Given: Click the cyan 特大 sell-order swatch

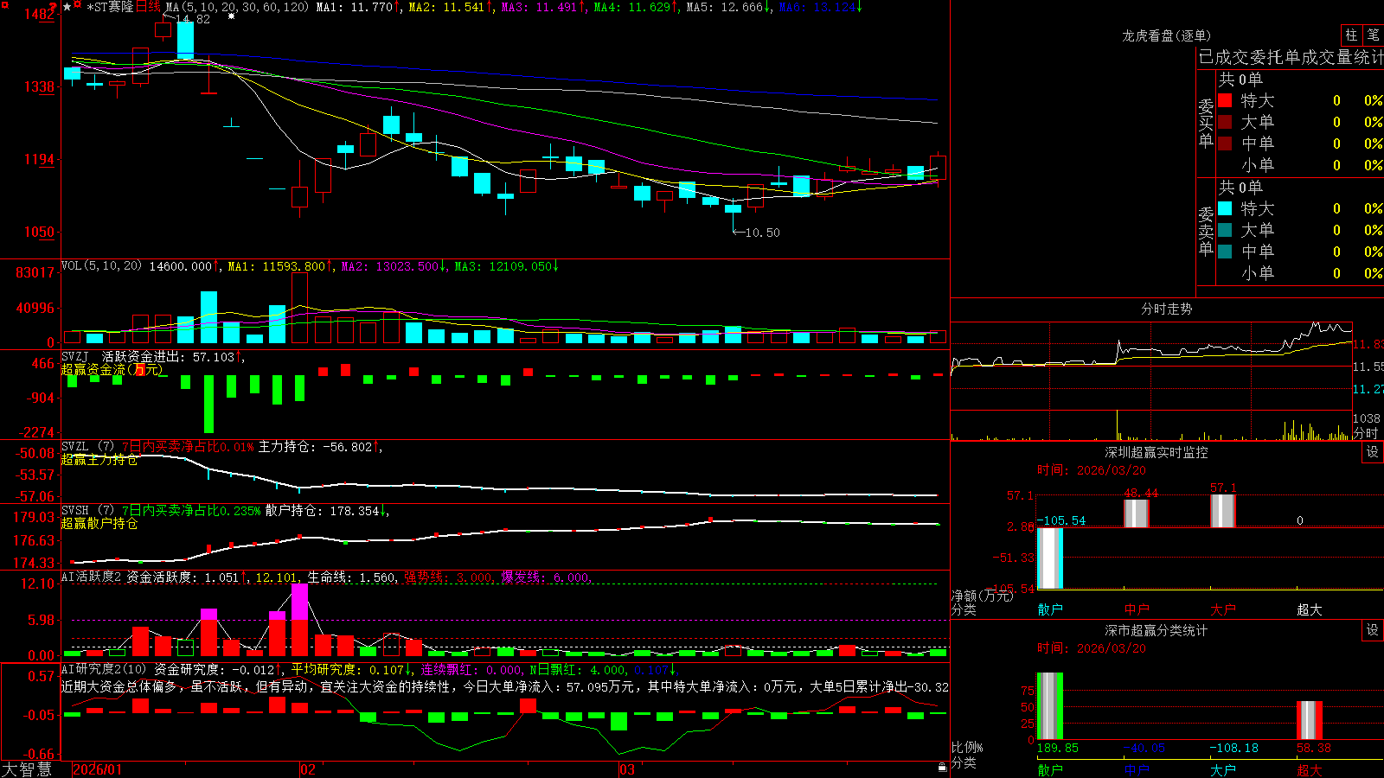Looking at the screenshot, I should tap(1225, 208).
